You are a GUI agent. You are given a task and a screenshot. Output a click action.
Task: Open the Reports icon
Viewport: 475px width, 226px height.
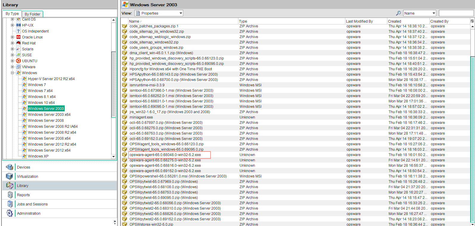click(10, 195)
